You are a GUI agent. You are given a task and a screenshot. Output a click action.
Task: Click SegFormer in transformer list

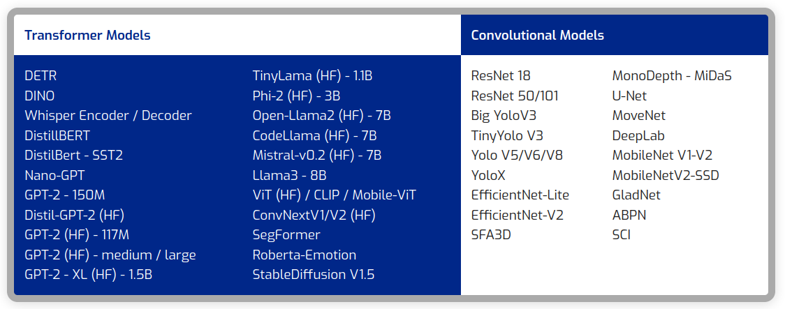click(x=286, y=235)
